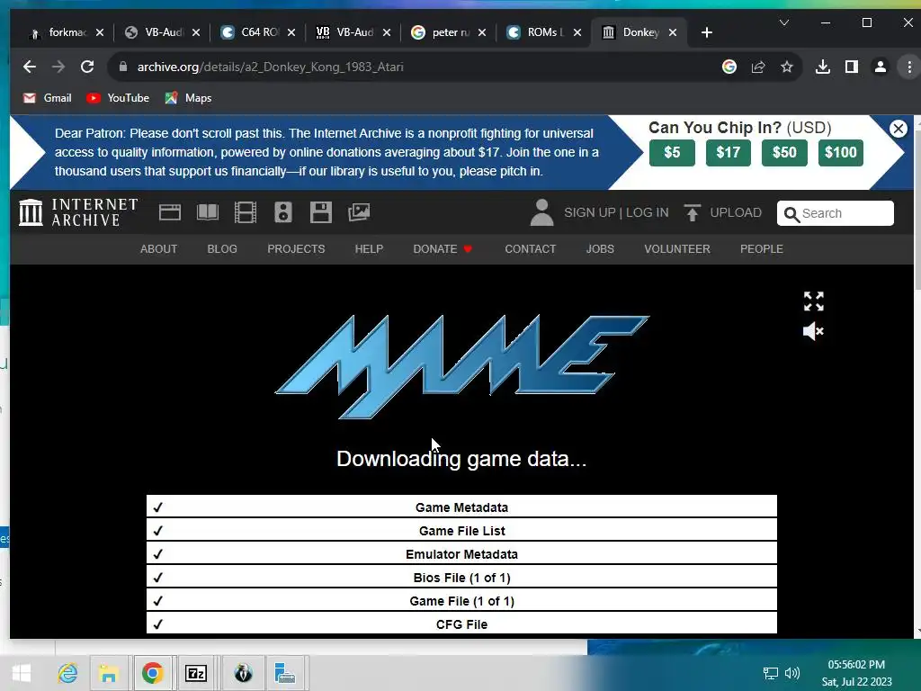Choose the $100 donation button
This screenshot has width=921, height=691.
tap(841, 153)
